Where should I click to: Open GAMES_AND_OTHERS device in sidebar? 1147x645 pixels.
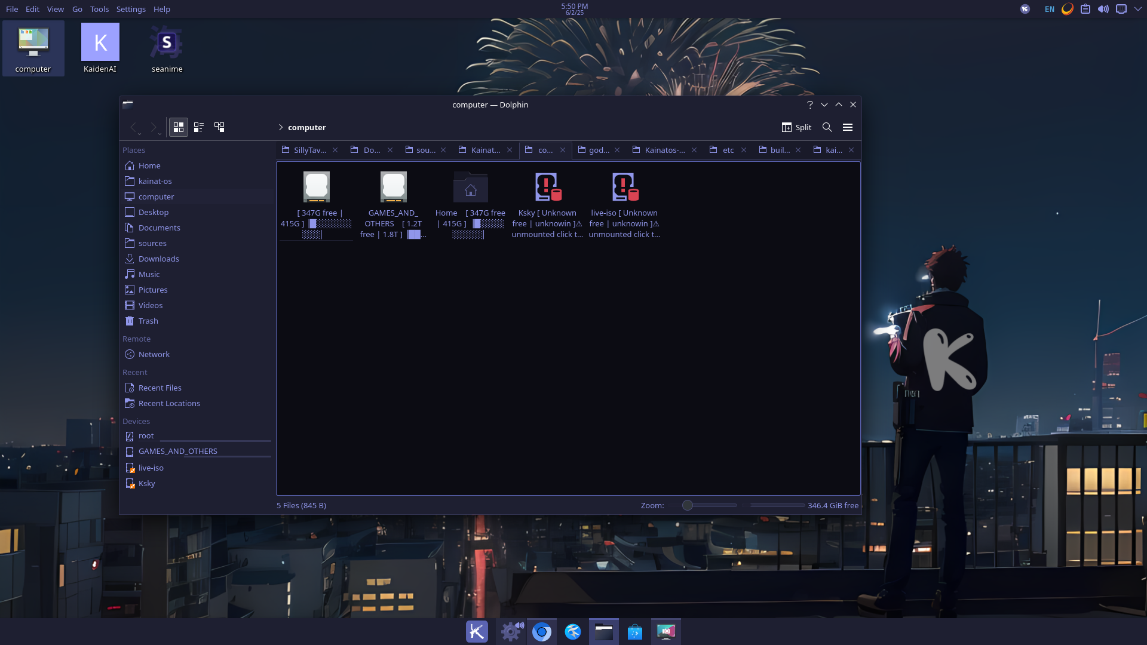pos(197,451)
